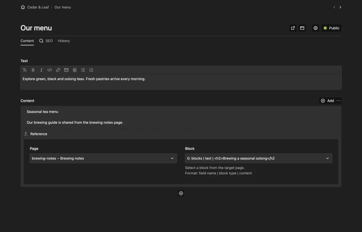Toggle inline code formatting
Image resolution: width=362 pixels, height=232 pixels.
coord(49,70)
